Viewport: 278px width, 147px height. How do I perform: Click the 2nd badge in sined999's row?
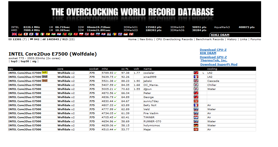45,77
